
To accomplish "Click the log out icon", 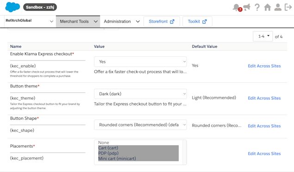I will 288,7.
